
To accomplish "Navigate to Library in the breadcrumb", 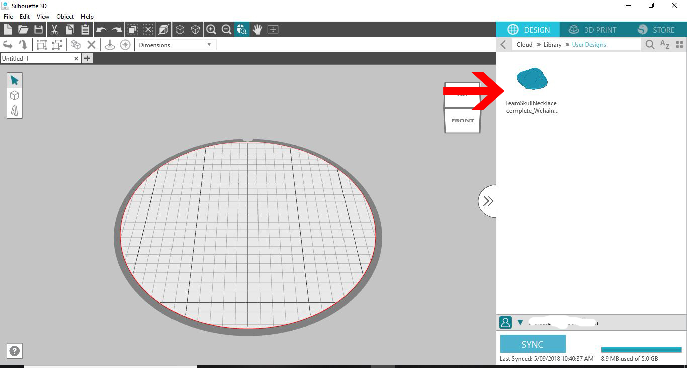I will [552, 45].
